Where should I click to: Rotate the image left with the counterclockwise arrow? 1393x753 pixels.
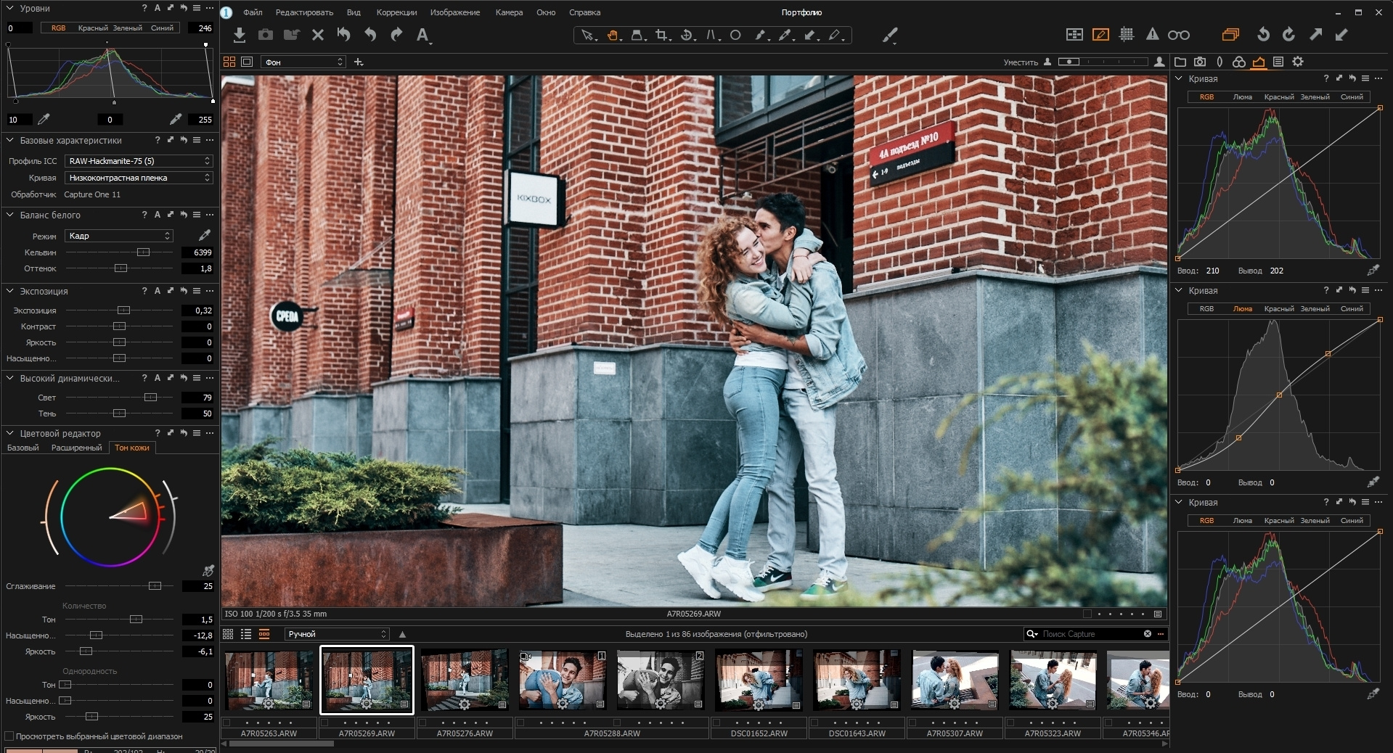pyautogui.click(x=1263, y=34)
